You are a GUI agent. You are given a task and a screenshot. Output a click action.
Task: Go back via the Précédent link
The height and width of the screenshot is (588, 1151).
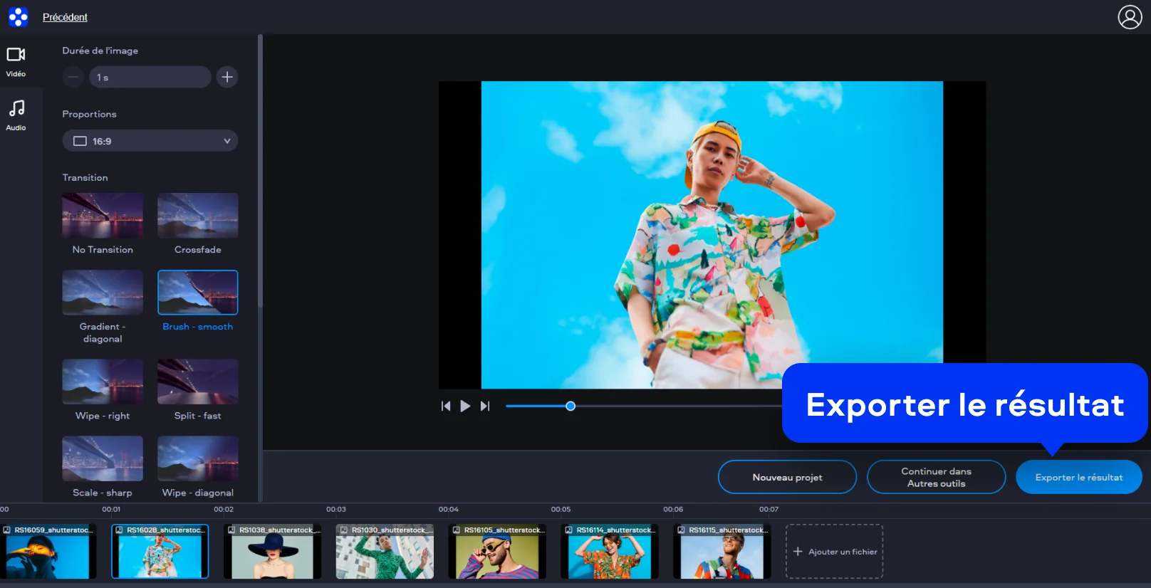click(65, 17)
